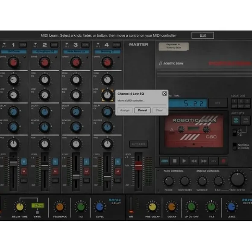Enable Auto RTZ On Key button
The width and height of the screenshot is (252, 252).
[x=236, y=120]
